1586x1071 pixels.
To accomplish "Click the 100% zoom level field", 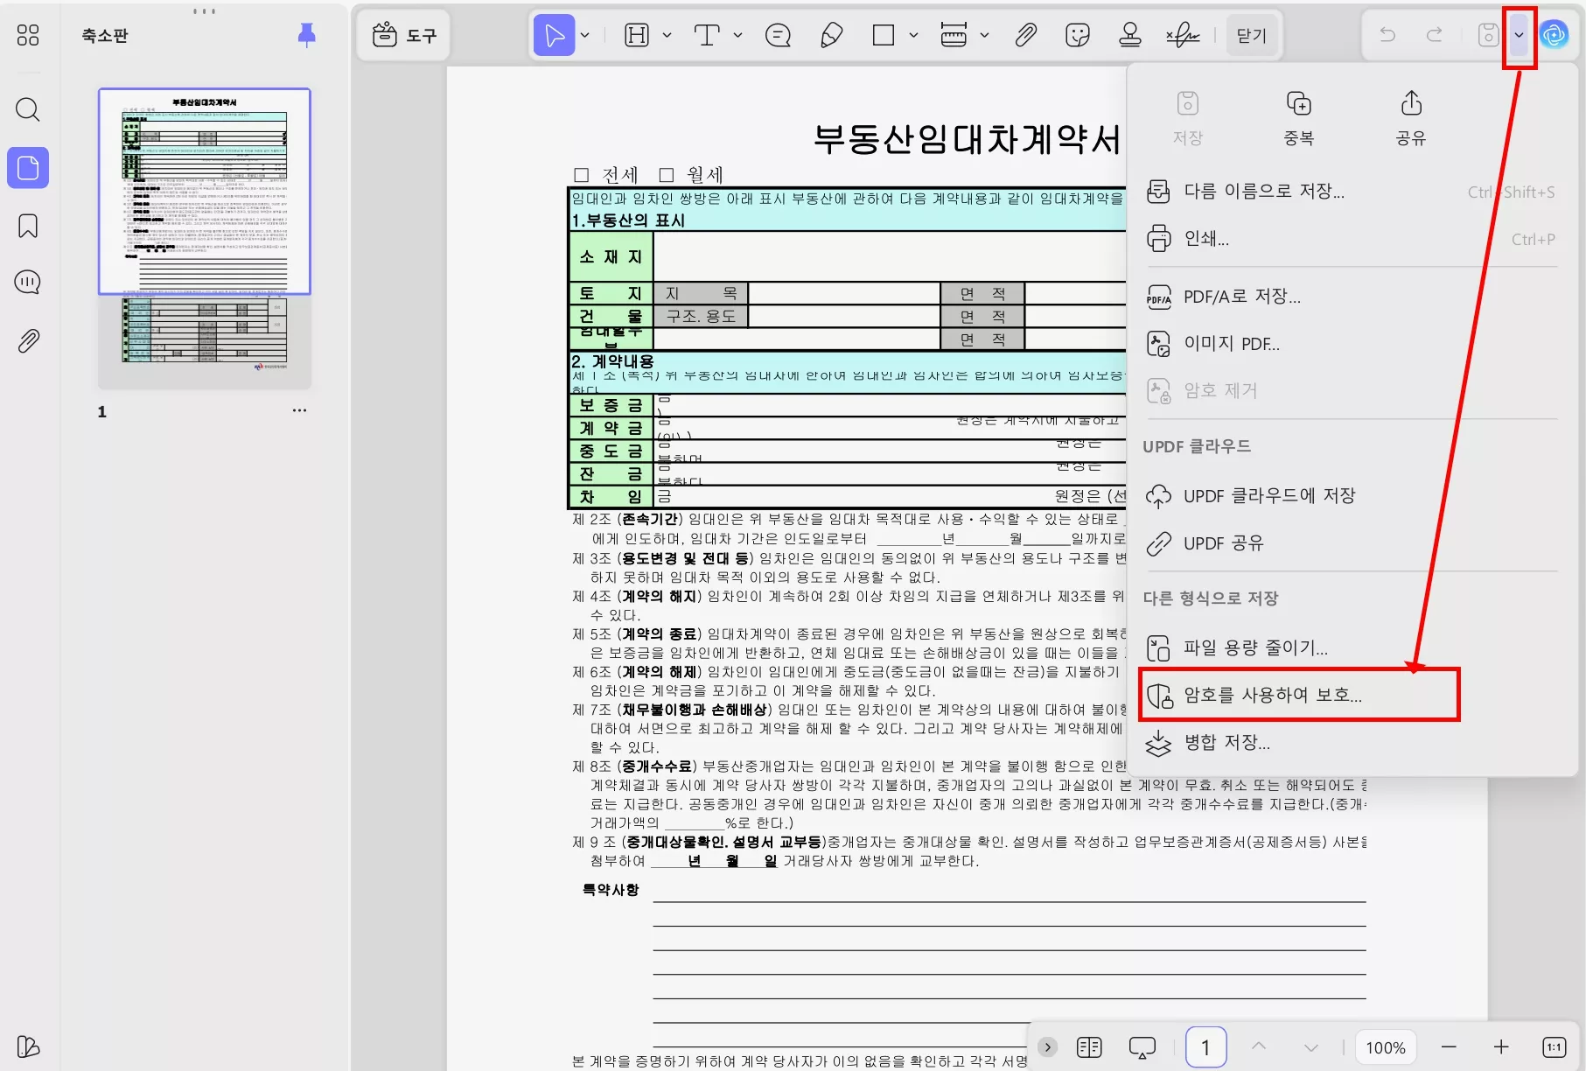I will pos(1385,1046).
